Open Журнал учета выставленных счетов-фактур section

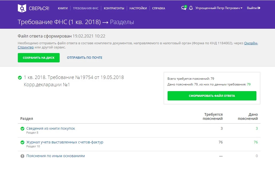65,142
